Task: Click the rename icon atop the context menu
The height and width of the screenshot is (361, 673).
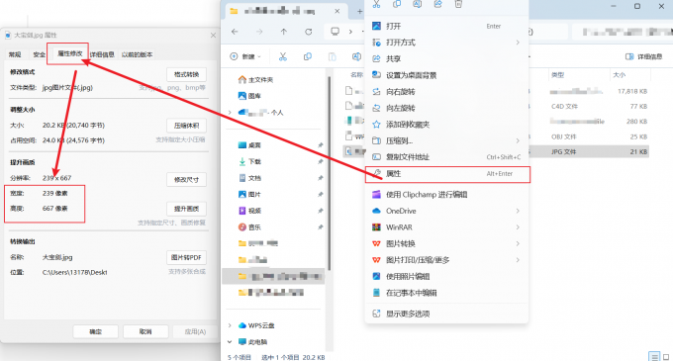Action: (x=418, y=4)
